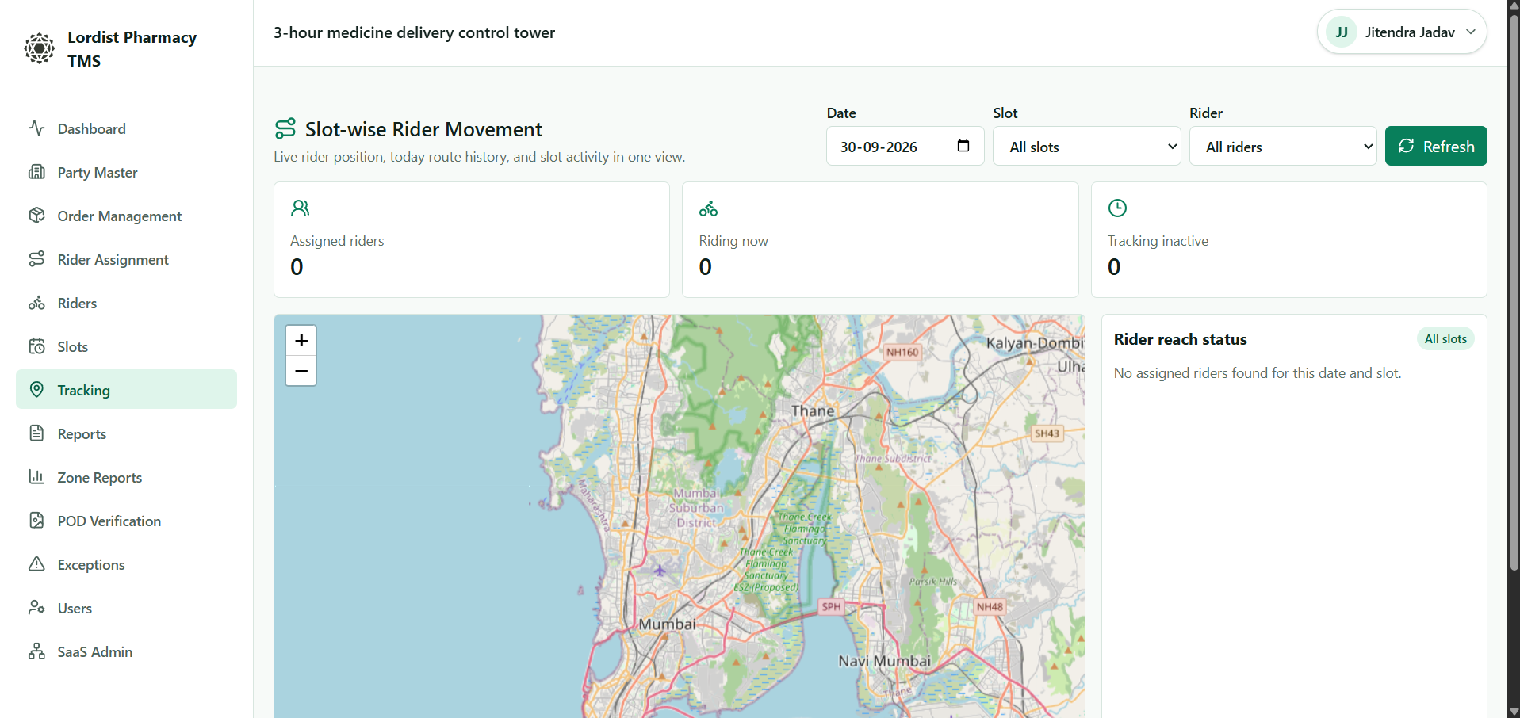Click the Exceptions warning triangle icon
Image resolution: width=1520 pixels, height=718 pixels.
click(x=36, y=563)
